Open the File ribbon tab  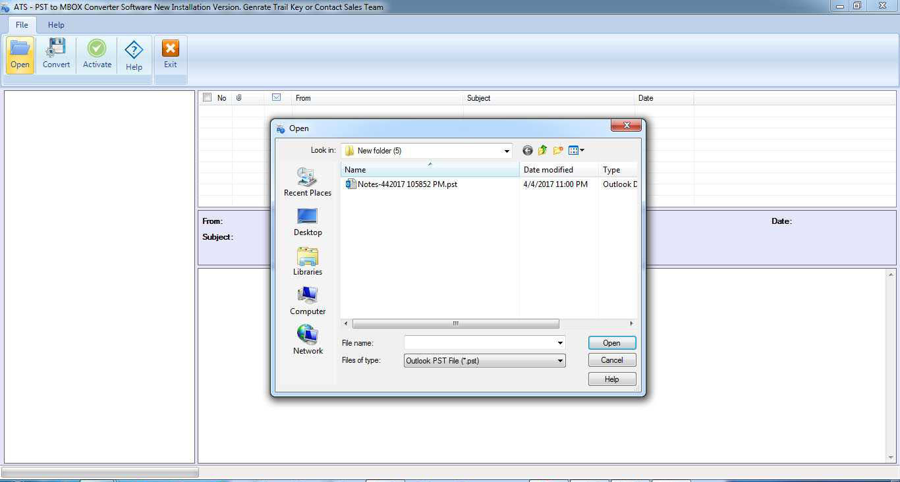coord(22,24)
